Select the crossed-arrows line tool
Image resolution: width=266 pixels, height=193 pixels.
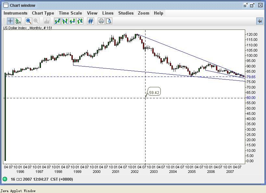80,21
